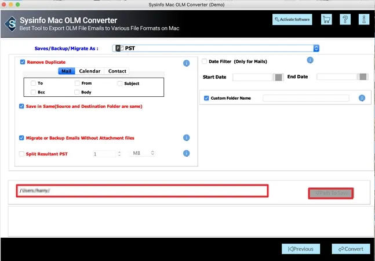Click the End Date input field

(x=337, y=77)
